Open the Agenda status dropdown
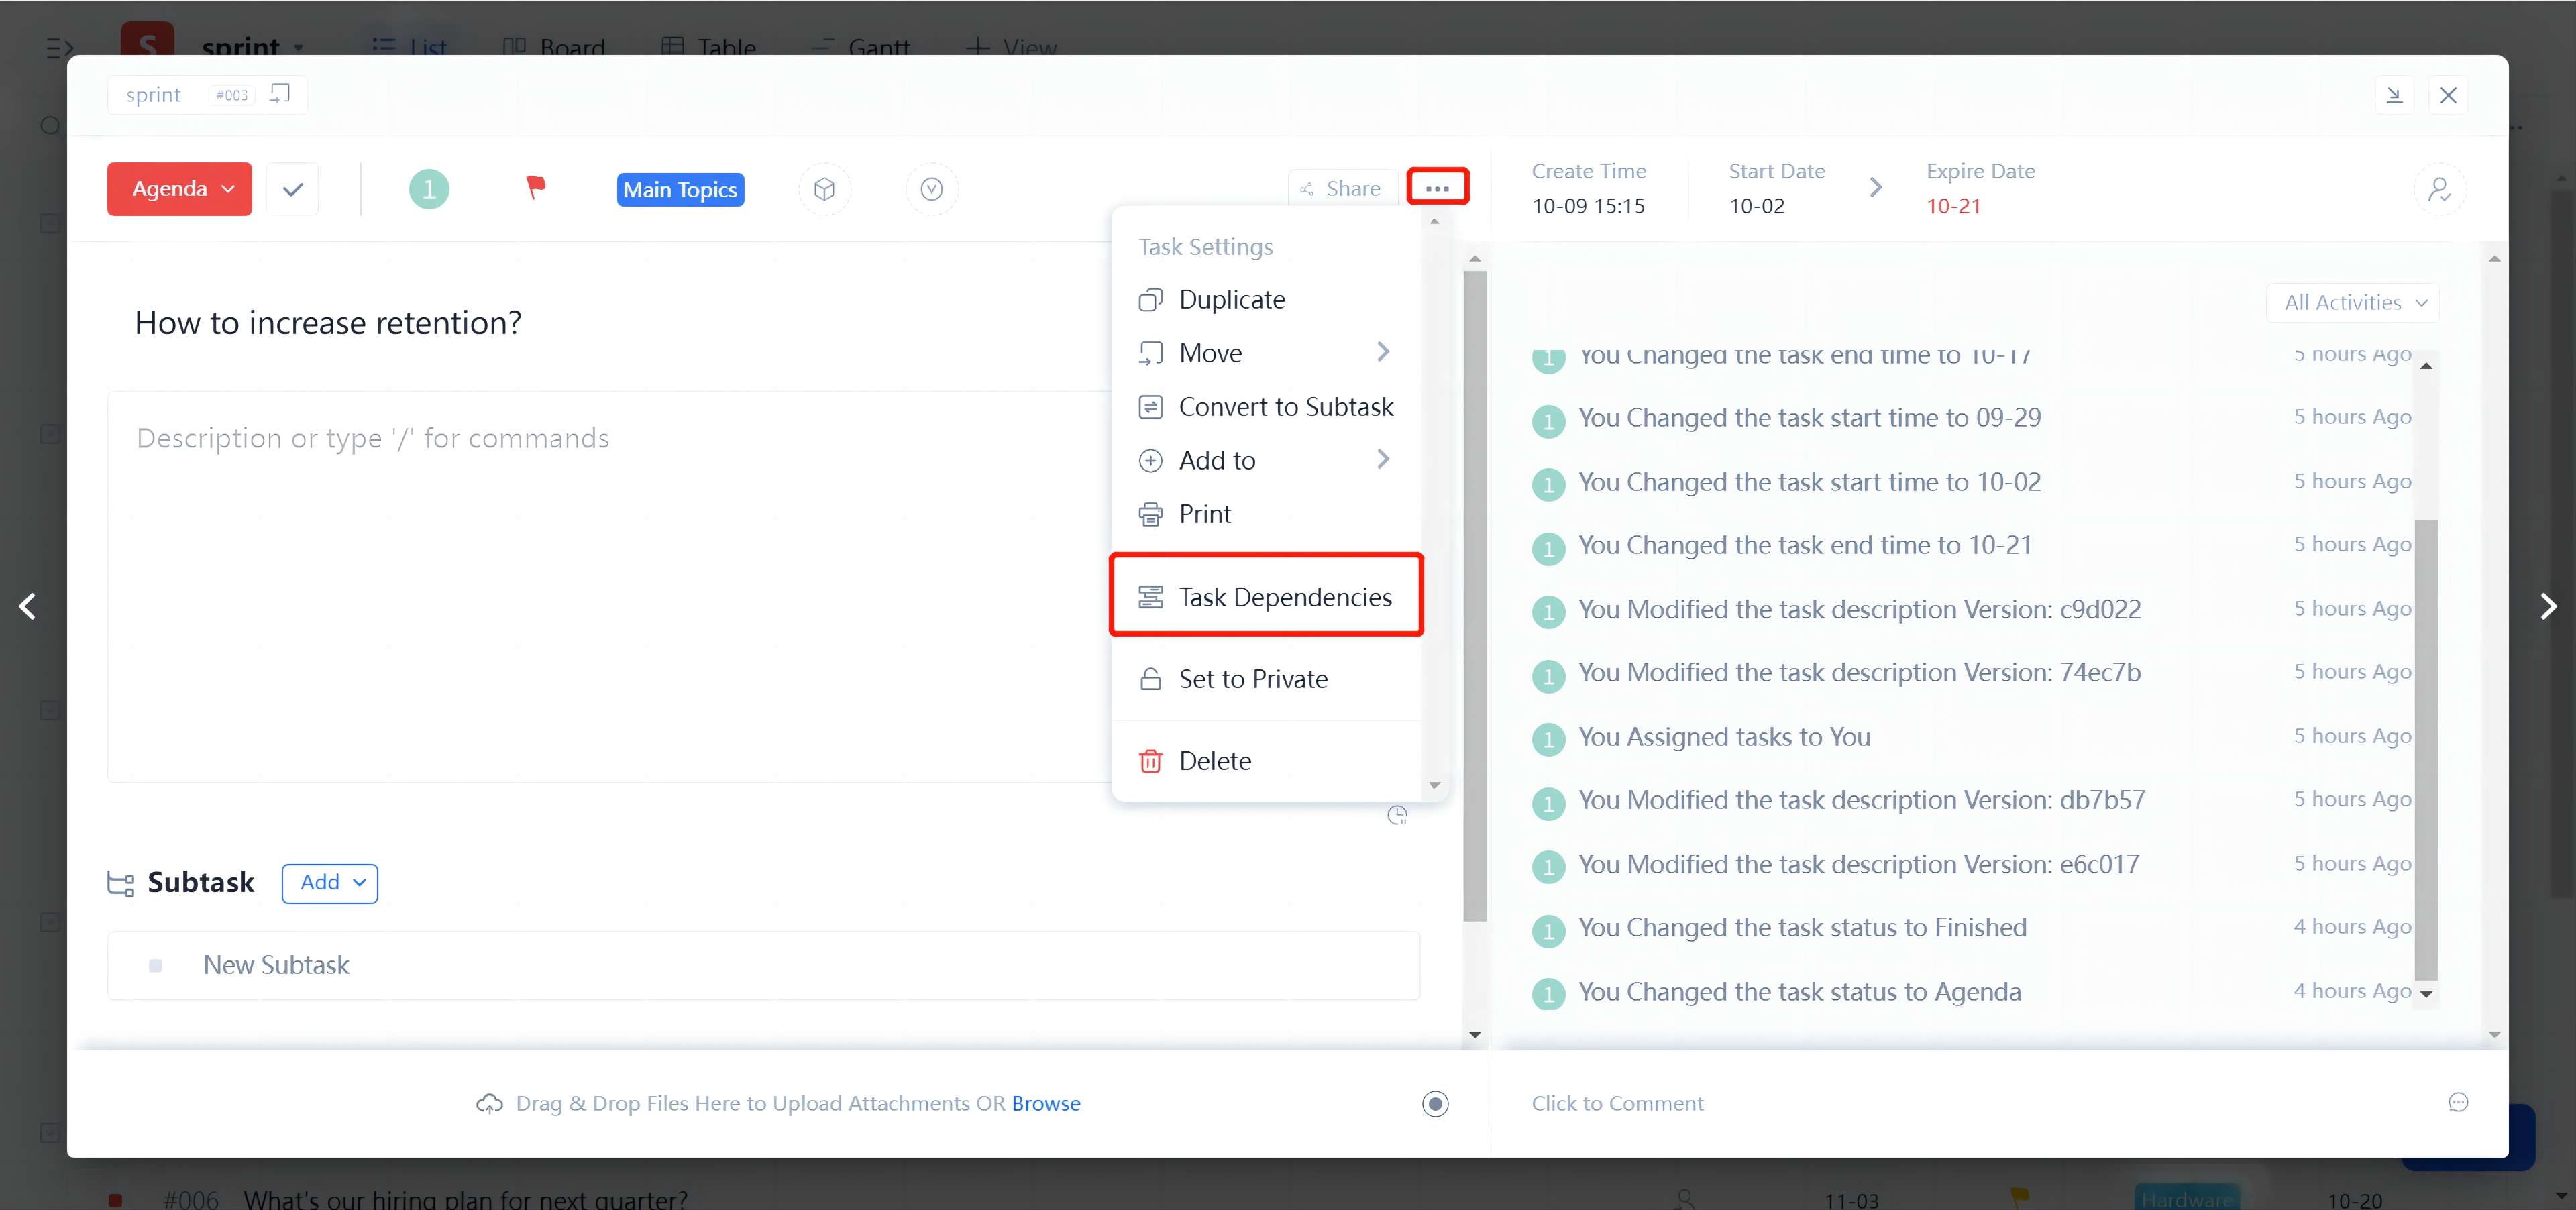Screen dimensions: 2576x1210 pyautogui.click(x=180, y=189)
